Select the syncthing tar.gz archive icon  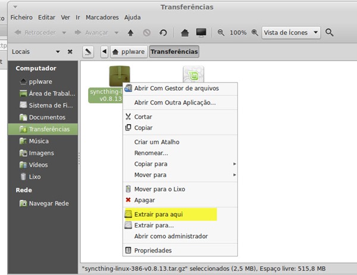120,76
